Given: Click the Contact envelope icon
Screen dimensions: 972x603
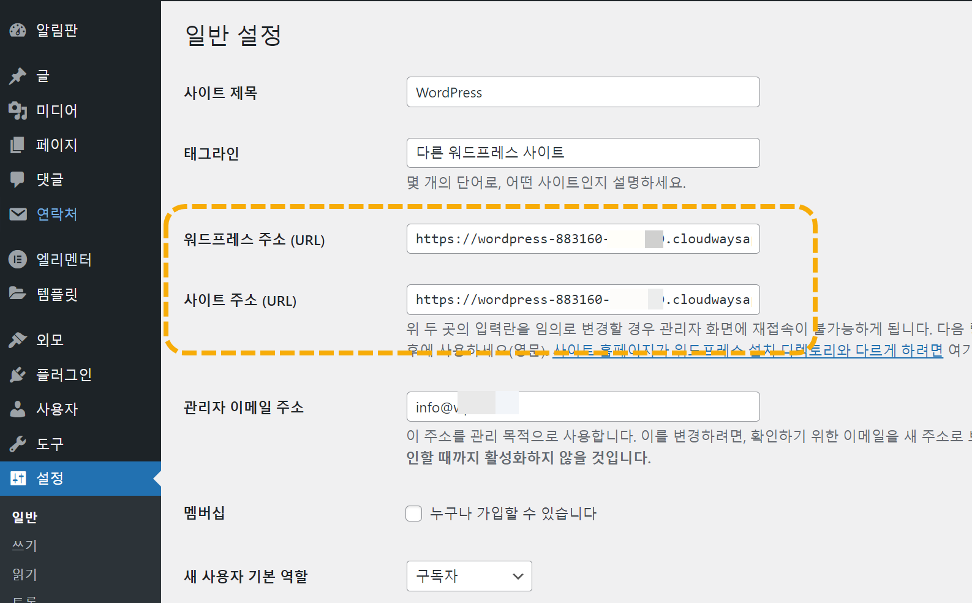Looking at the screenshot, I should tap(18, 214).
